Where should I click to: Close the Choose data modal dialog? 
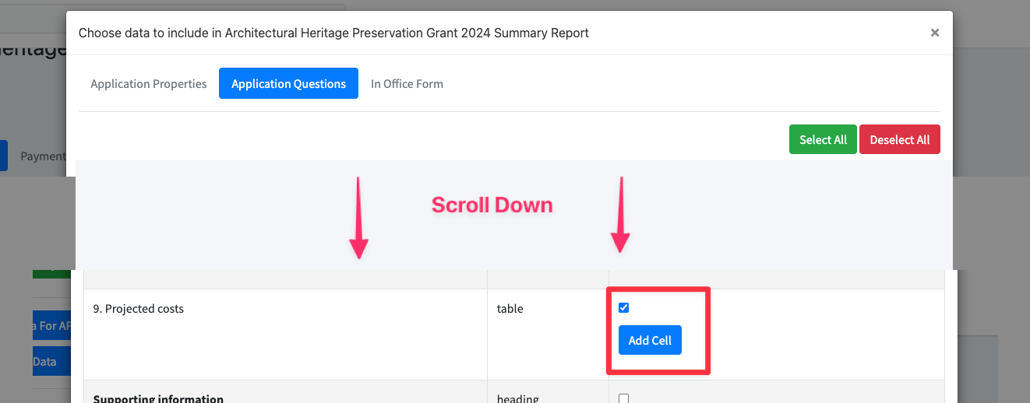coord(934,33)
